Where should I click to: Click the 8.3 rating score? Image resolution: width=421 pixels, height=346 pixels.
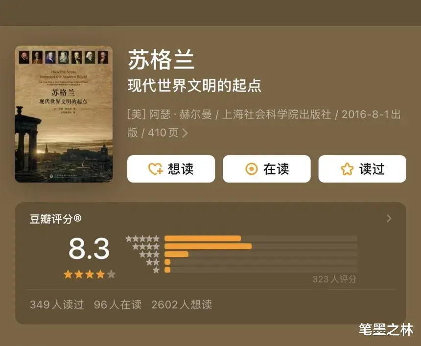[89, 249]
